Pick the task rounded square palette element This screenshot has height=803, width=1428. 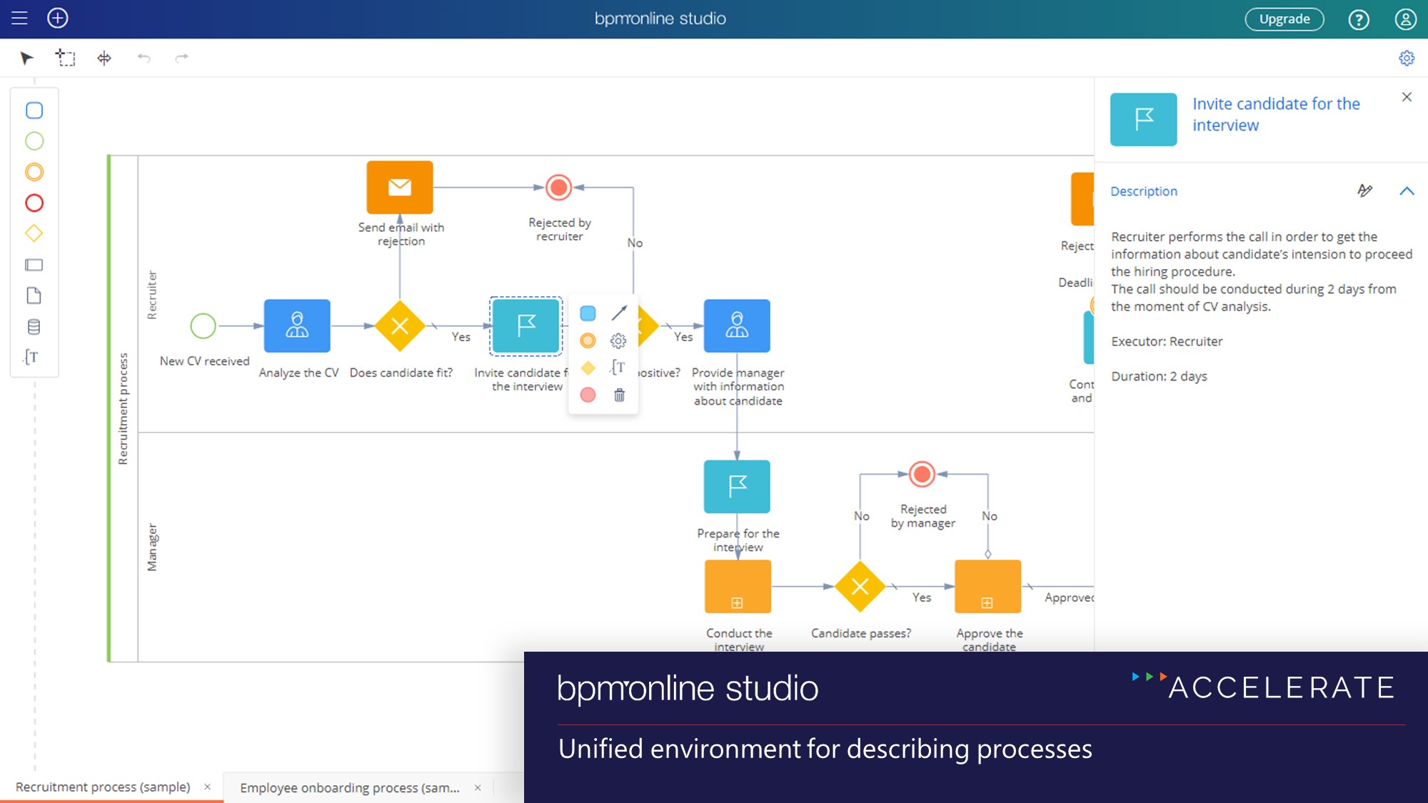coord(34,111)
